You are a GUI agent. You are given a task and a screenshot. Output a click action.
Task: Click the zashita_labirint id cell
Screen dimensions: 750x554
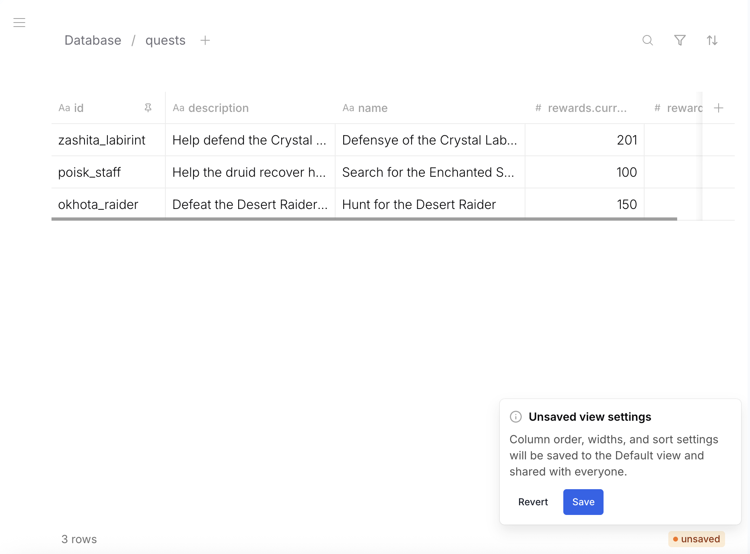coord(101,140)
